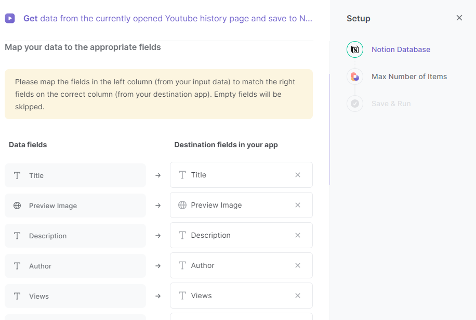Clear the Description destination mapping
This screenshot has height=320, width=476.
pos(298,235)
